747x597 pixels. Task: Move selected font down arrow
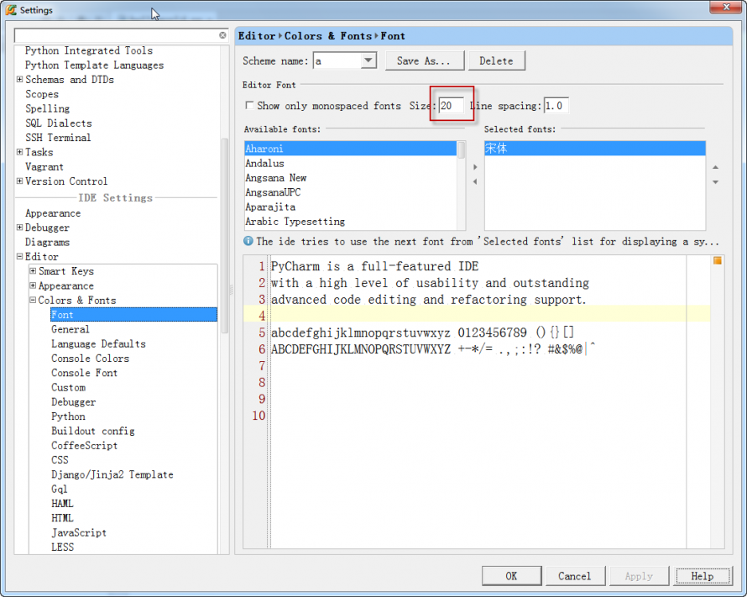click(715, 182)
